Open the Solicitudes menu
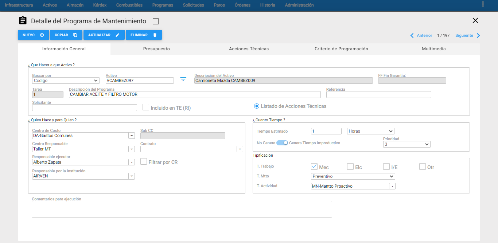The height and width of the screenshot is (243, 498). (194, 5)
